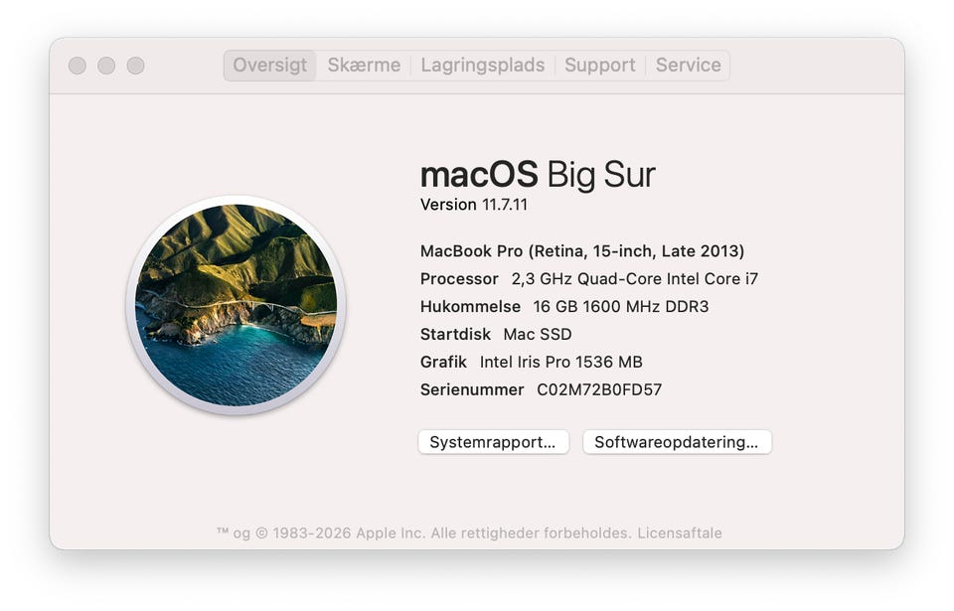The height and width of the screenshot is (611, 954).
Task: Close the About This Mac window
Action: click(78, 66)
